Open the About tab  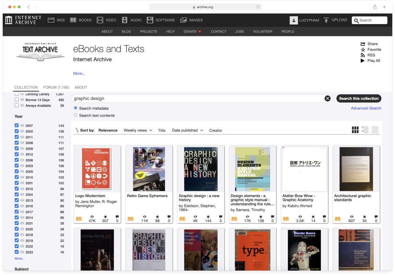point(81,87)
